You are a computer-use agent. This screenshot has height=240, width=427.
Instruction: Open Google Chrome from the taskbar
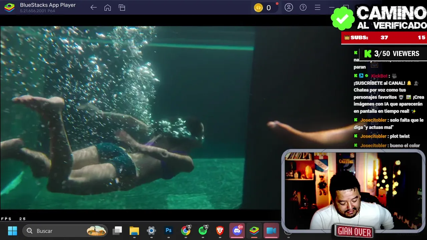pyautogui.click(x=186, y=230)
